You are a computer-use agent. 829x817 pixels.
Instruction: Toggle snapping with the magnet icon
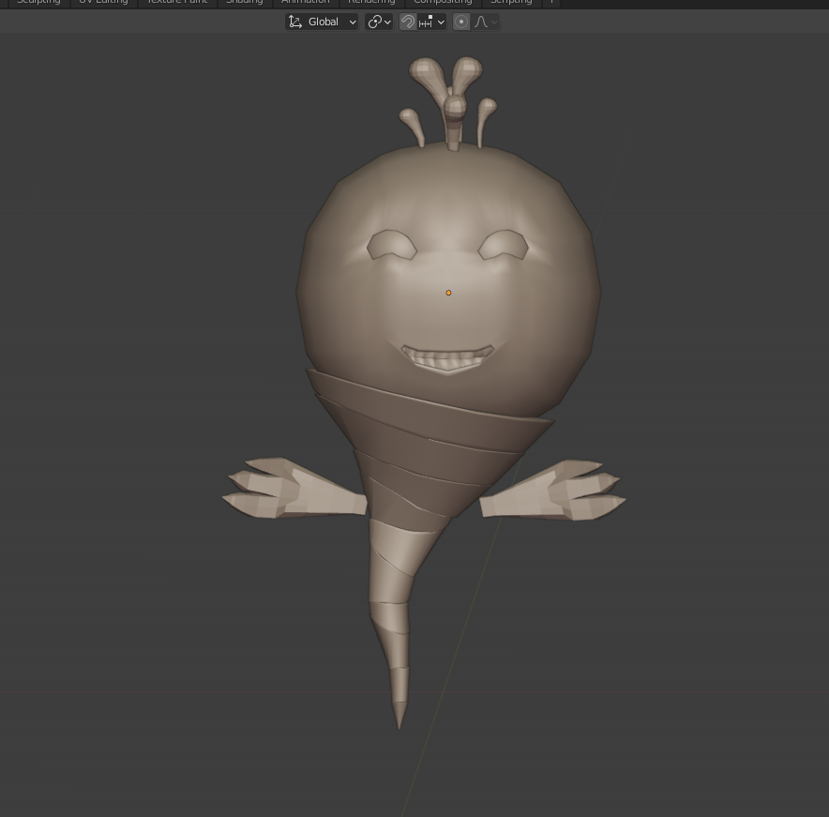click(408, 22)
